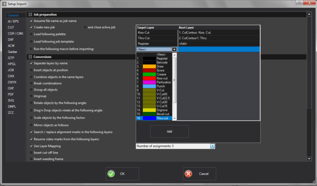Click layer dropdown list scroll down arrow
The width and height of the screenshot is (317, 186).
(x=175, y=119)
